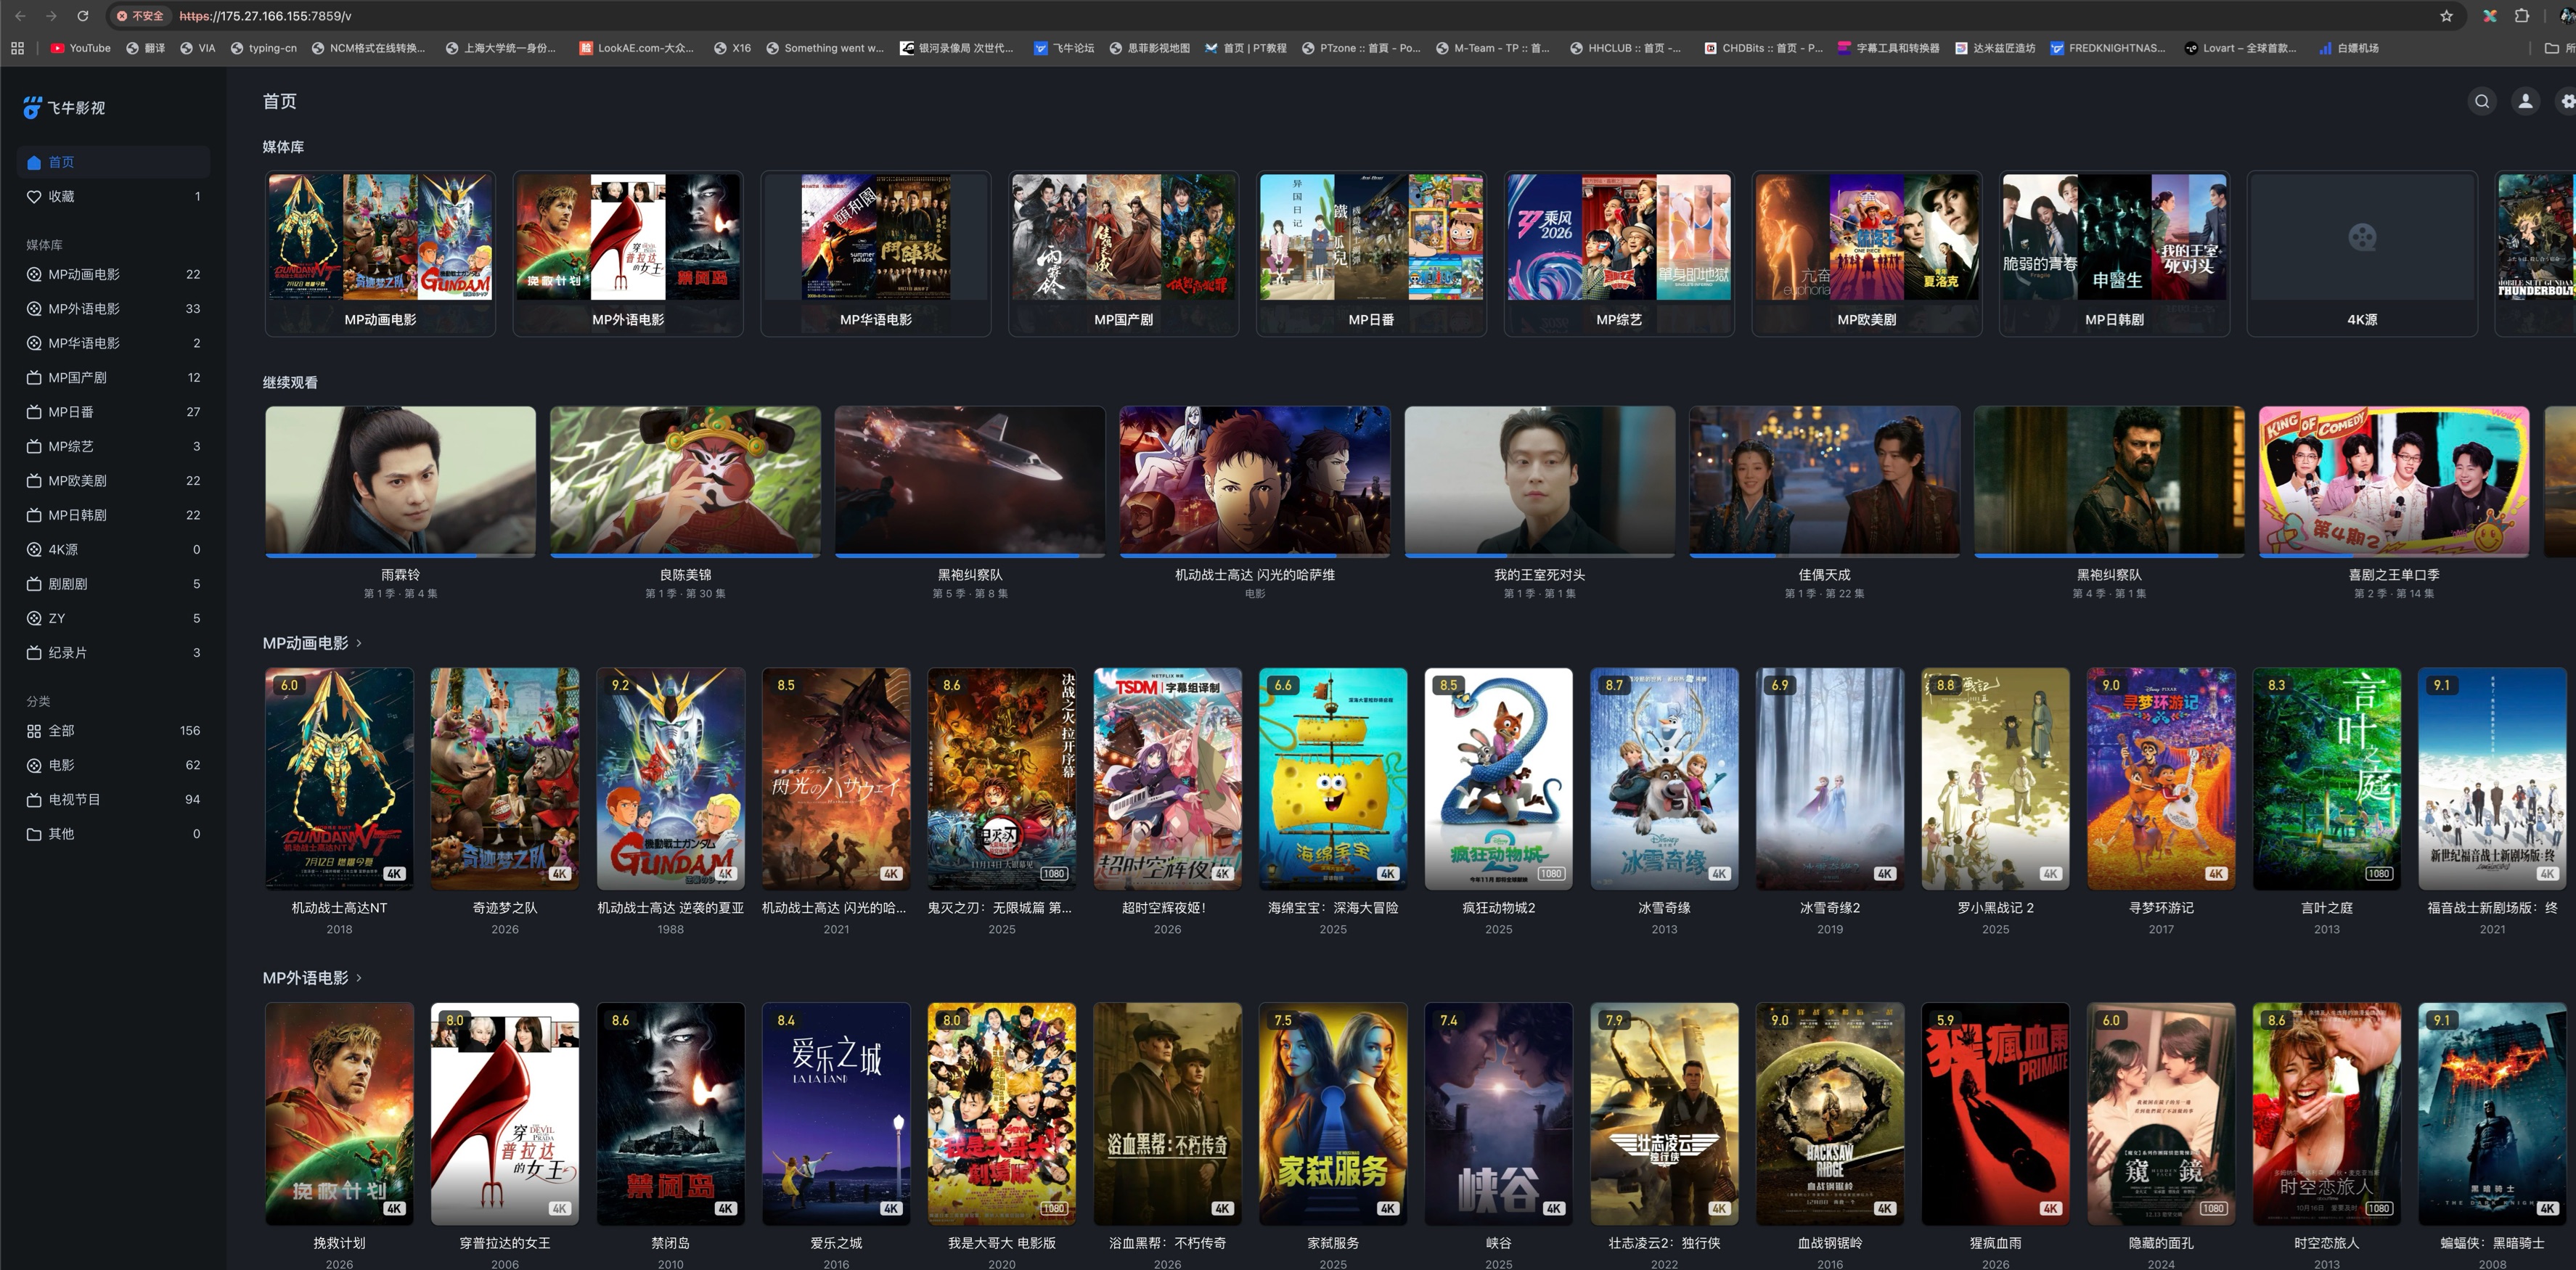2576x1270 pixels.
Task: Open the CHDBits bookmark
Action: point(1764,48)
